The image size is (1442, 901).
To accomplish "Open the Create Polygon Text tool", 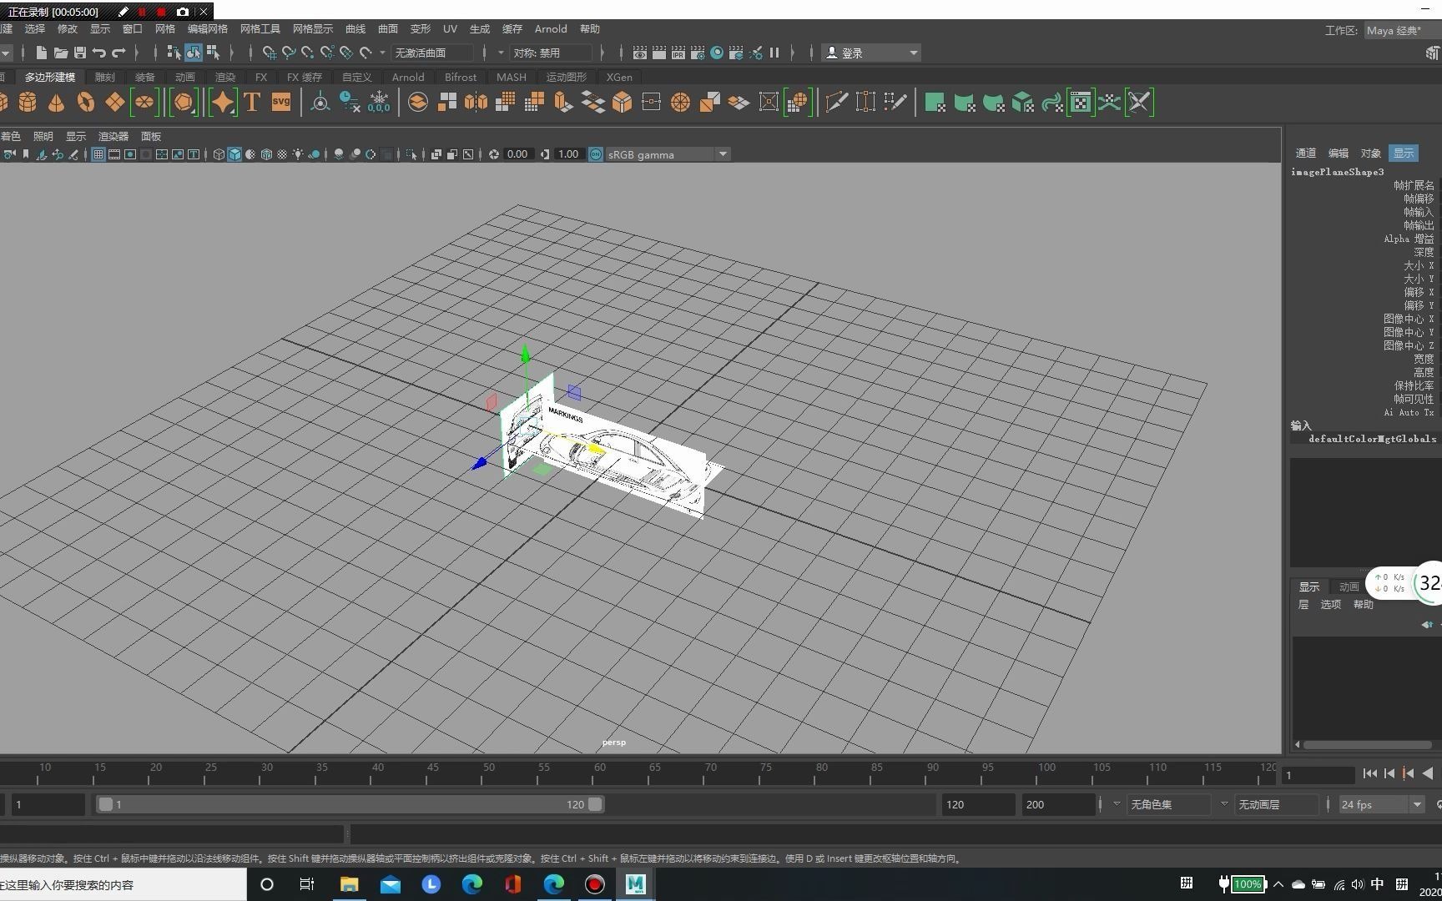I will click(251, 102).
